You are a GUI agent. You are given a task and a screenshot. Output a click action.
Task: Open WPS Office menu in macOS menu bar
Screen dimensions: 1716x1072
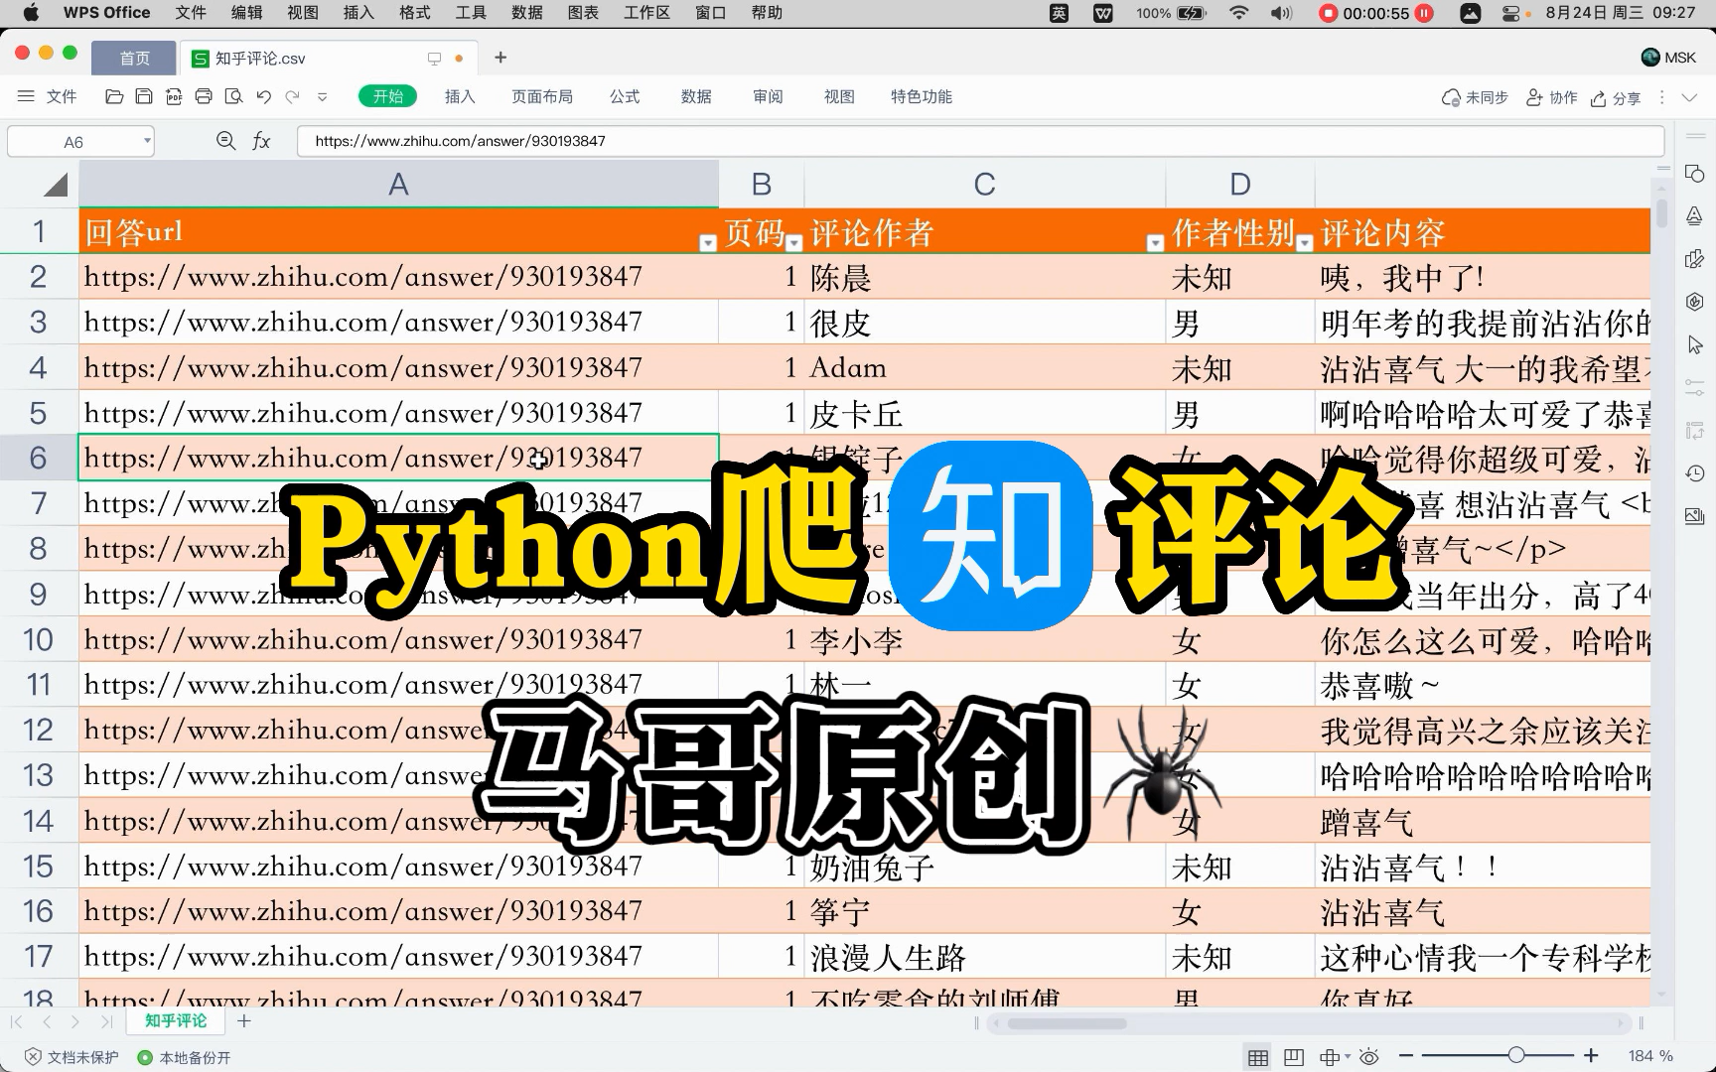[x=107, y=13]
